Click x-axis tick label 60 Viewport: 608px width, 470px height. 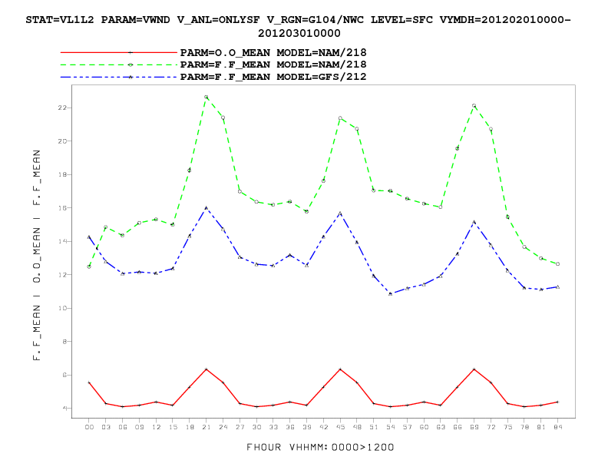pyautogui.click(x=424, y=427)
